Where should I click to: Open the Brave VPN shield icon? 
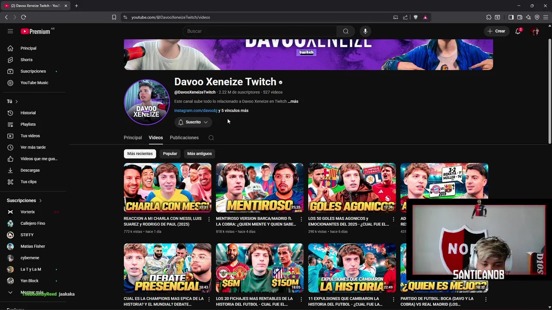(537, 17)
